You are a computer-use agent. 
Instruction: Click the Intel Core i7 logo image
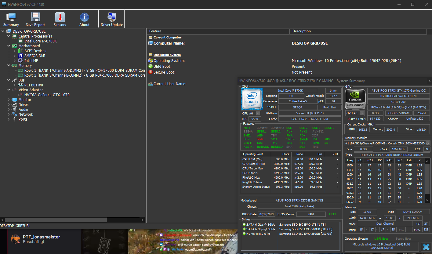click(x=252, y=99)
